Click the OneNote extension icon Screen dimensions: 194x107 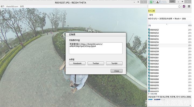pyautogui.click(x=184, y=6)
